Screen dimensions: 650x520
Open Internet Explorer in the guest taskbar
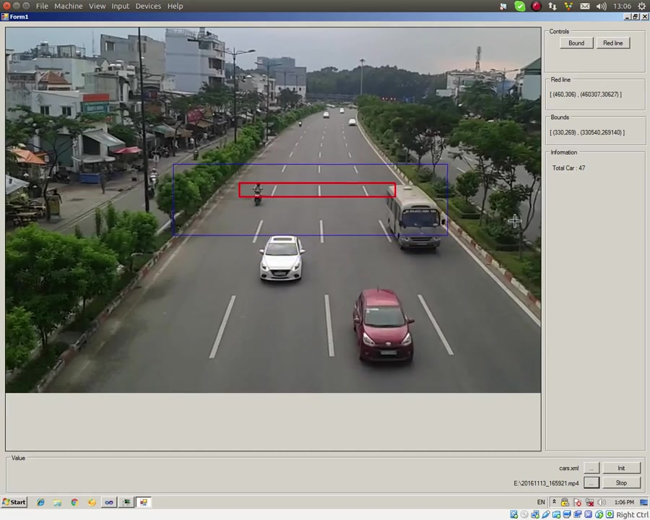[x=40, y=502]
